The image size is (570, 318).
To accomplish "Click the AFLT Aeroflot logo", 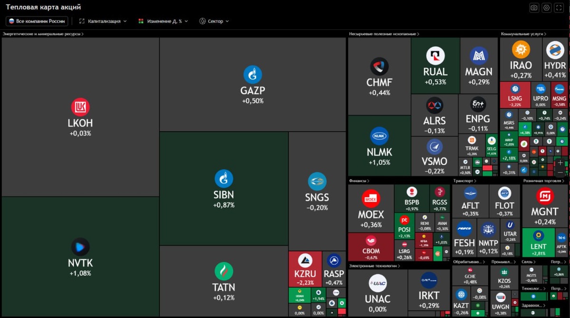I will click(470, 193).
